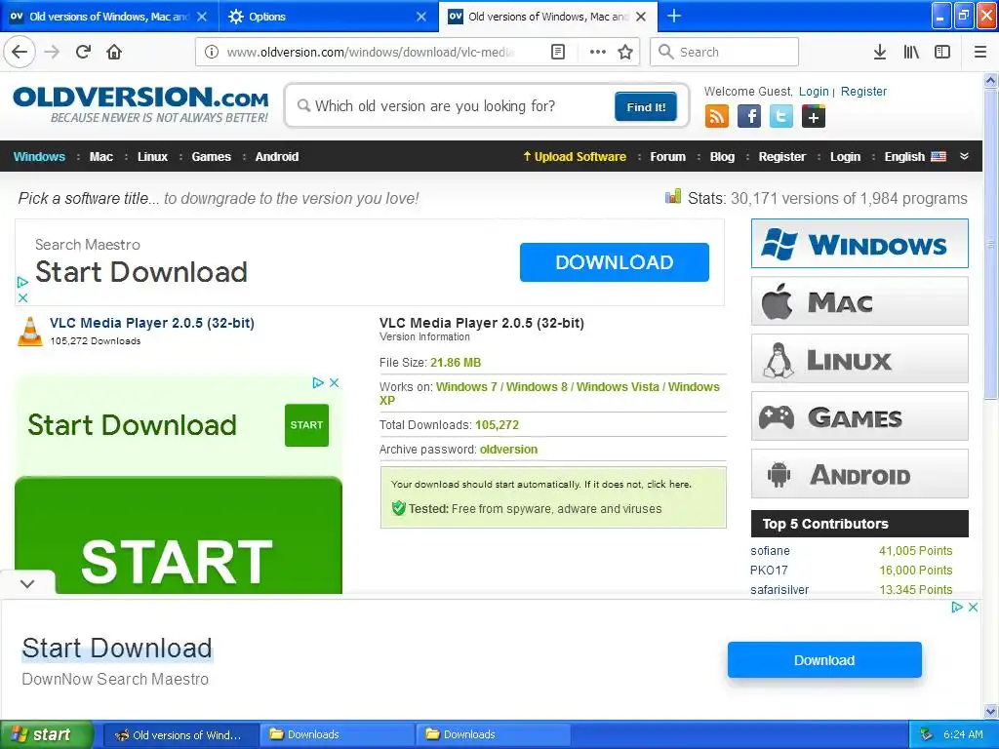The height and width of the screenshot is (749, 999).
Task: Click the plus share icon in header
Action: tap(814, 117)
